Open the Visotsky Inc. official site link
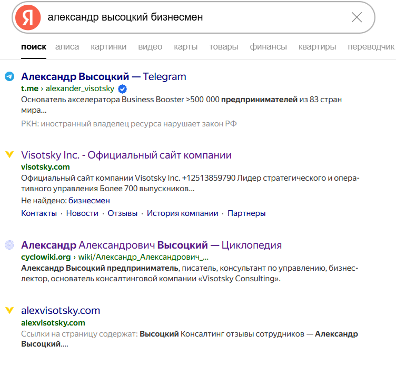 tap(126, 155)
